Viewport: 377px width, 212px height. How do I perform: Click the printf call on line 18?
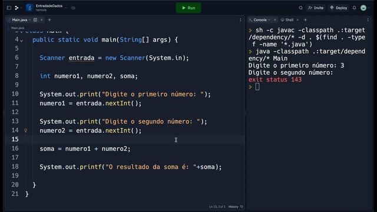tap(131, 167)
